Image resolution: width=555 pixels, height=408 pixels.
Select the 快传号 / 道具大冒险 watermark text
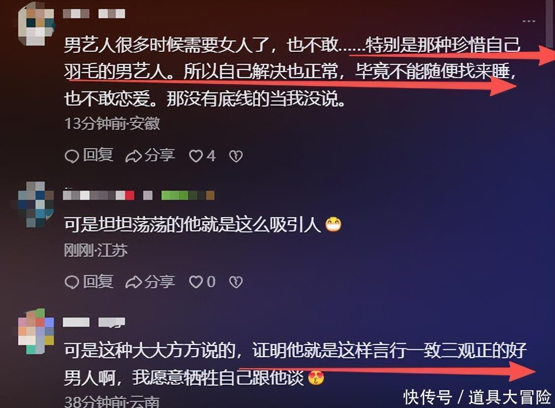[477, 397]
